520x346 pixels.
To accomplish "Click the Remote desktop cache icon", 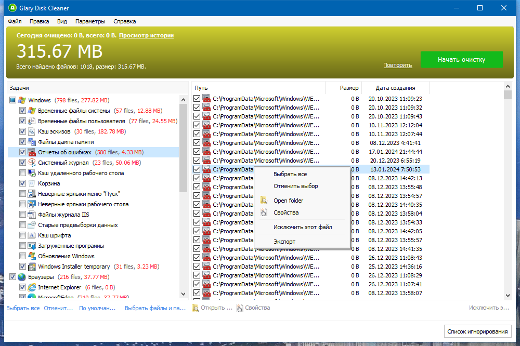I will (x=32, y=173).
